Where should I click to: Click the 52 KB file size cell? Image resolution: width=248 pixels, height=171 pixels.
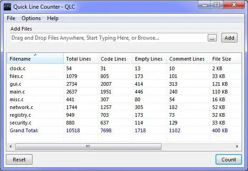click(x=218, y=107)
